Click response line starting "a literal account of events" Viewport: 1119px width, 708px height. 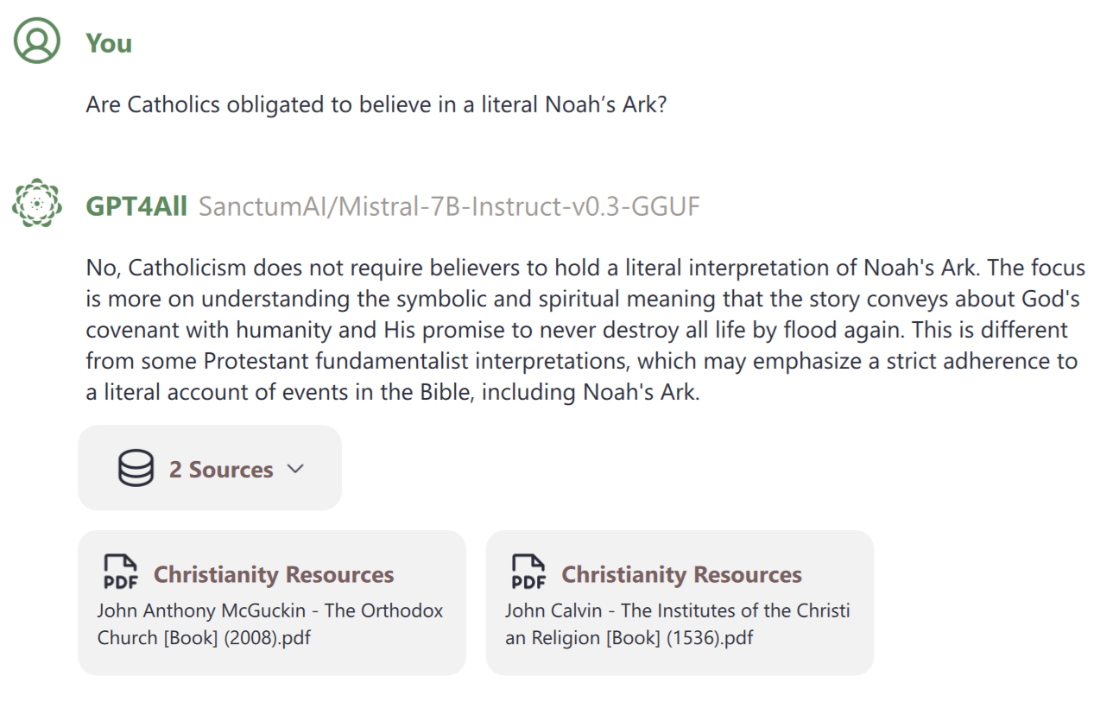[x=393, y=392]
